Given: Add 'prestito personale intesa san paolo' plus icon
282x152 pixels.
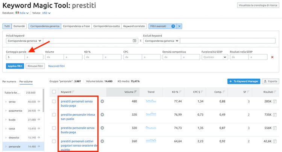Looking at the screenshot, I should (102, 115).
